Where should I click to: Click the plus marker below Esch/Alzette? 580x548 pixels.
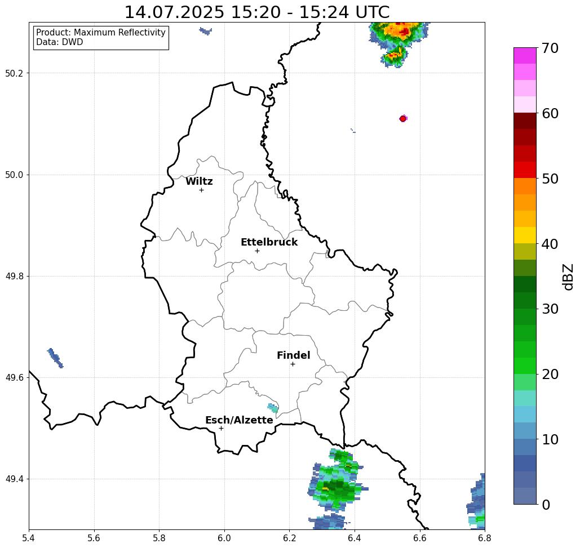(x=221, y=429)
